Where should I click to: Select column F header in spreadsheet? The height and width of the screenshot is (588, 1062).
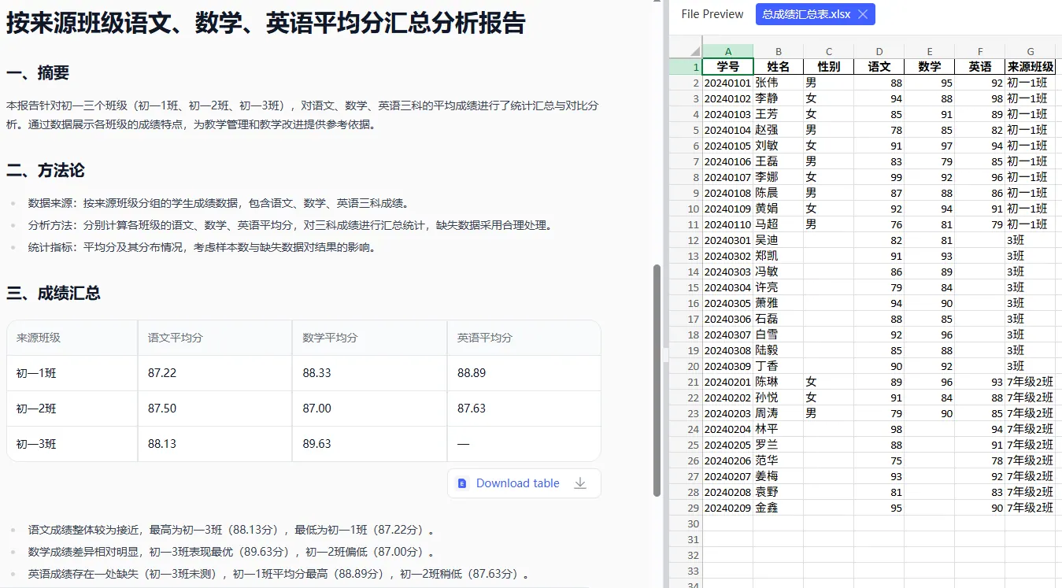pyautogui.click(x=979, y=51)
